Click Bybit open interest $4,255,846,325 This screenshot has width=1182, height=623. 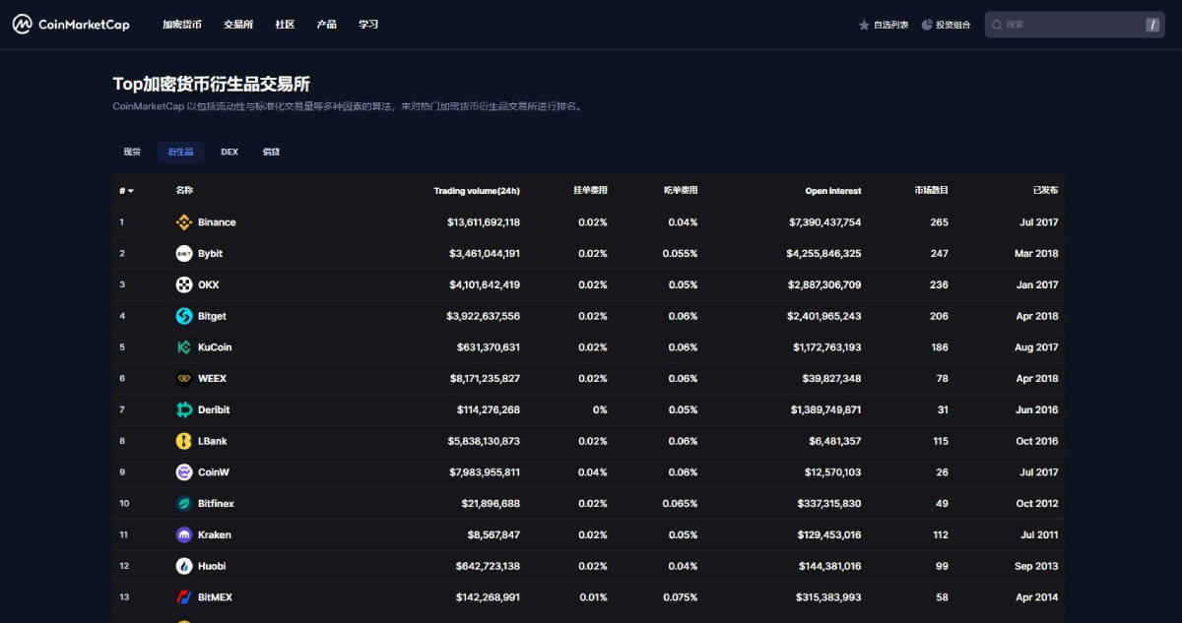(823, 253)
